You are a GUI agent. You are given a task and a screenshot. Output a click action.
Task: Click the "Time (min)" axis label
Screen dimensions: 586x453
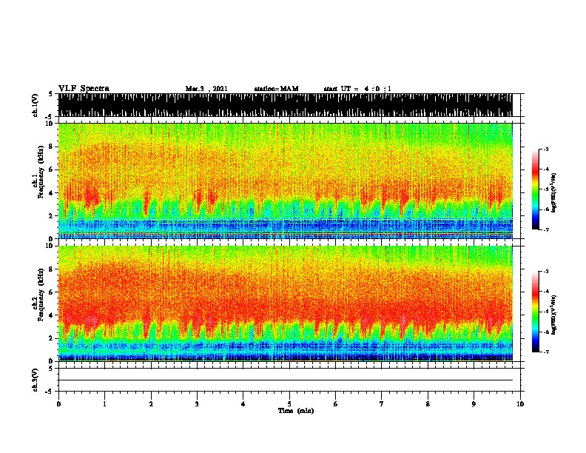[x=296, y=411]
